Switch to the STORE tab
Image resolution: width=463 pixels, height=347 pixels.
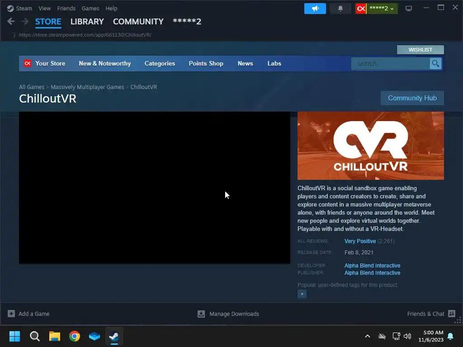48,22
